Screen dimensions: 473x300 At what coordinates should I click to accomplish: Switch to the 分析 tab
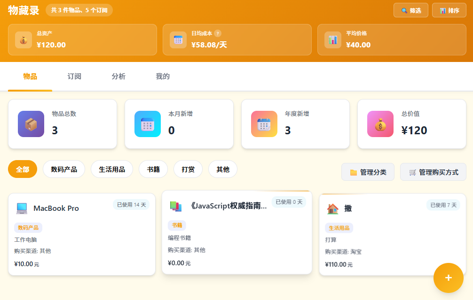tap(118, 77)
